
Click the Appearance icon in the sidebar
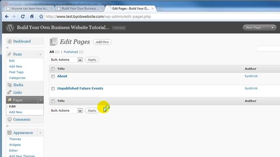click(10, 133)
